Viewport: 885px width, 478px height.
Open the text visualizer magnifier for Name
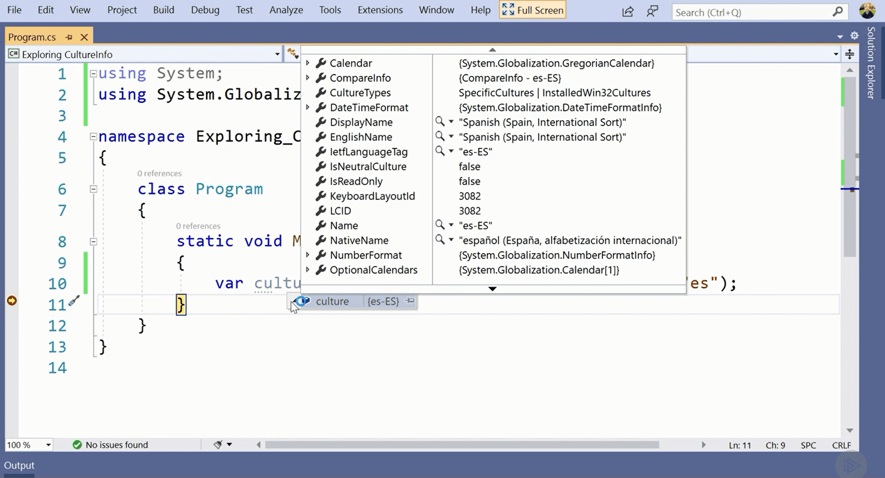[440, 225]
